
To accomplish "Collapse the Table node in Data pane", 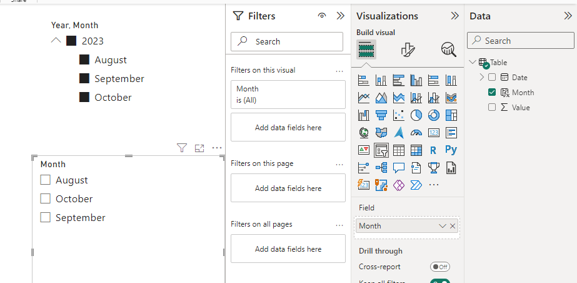I will tap(473, 62).
